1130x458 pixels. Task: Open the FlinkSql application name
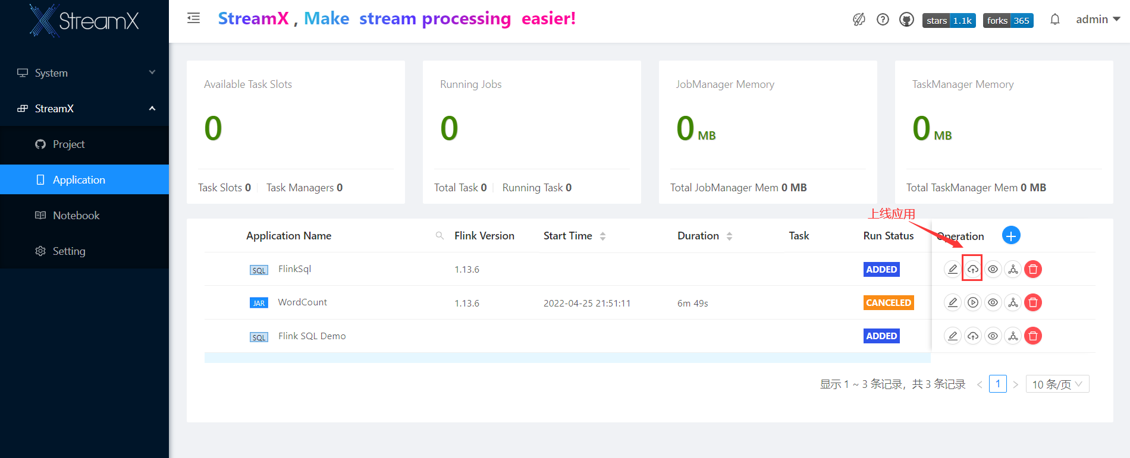coord(294,269)
